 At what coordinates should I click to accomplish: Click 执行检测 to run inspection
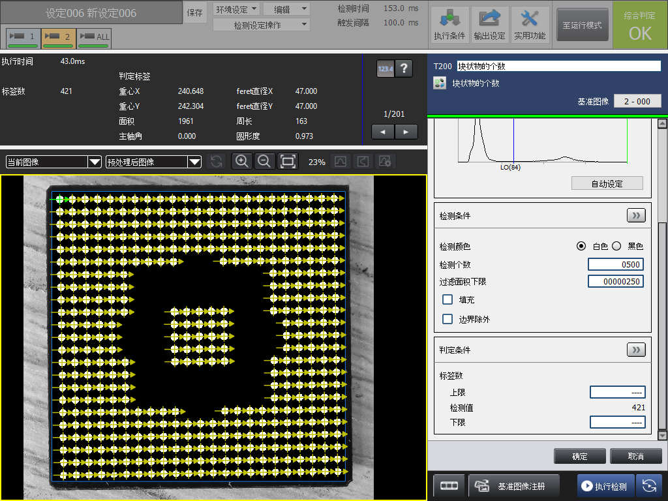click(x=605, y=486)
